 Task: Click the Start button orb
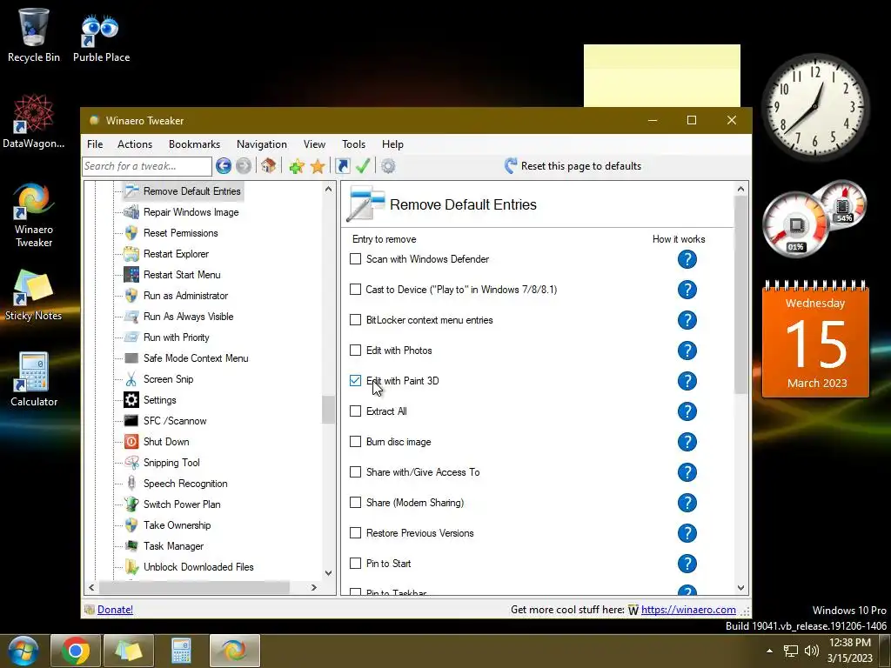tap(23, 651)
